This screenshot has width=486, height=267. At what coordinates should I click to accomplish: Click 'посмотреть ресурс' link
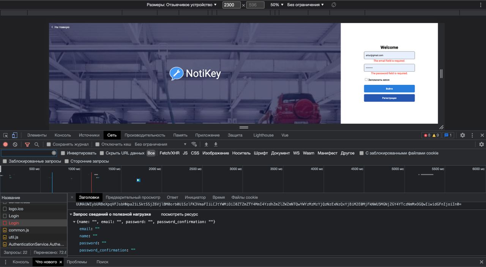(x=179, y=214)
